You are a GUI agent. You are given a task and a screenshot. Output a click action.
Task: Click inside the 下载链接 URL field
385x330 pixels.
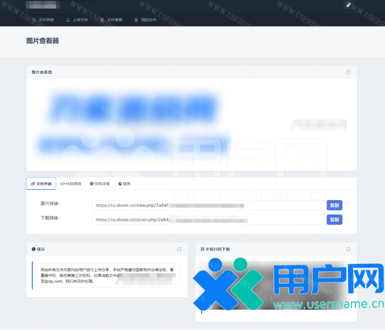tap(209, 220)
